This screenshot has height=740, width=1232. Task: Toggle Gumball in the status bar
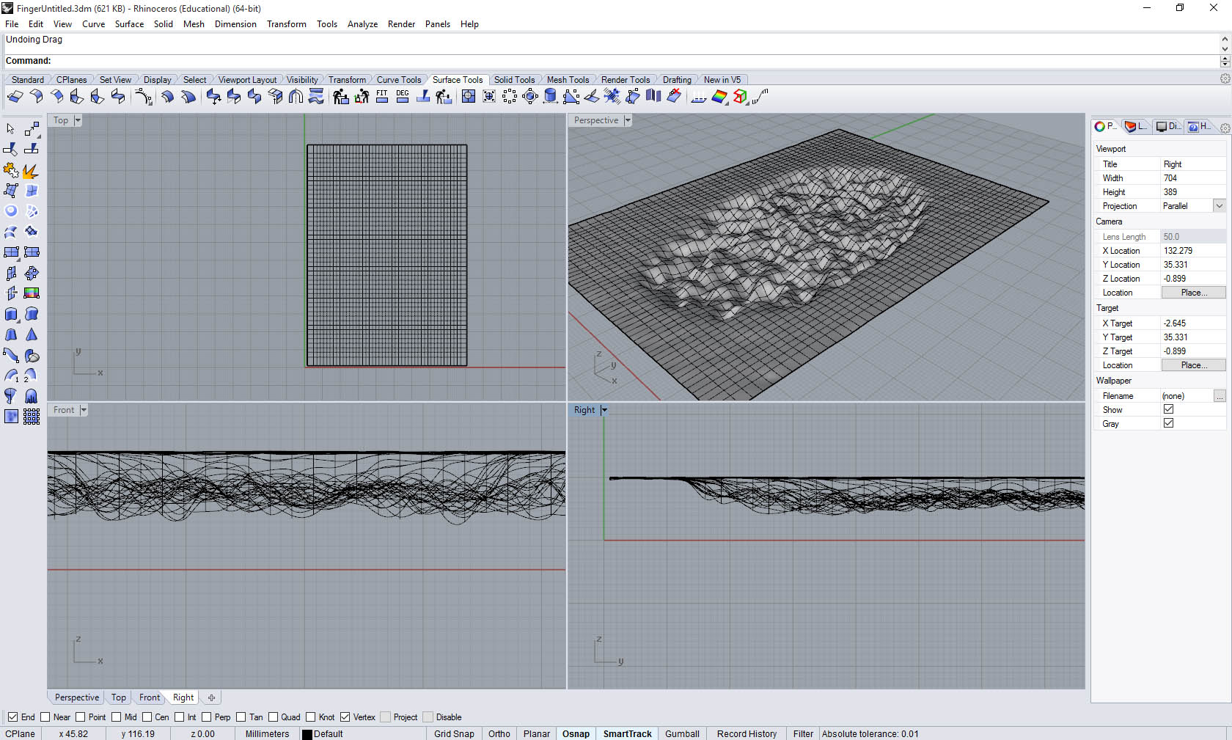(682, 733)
